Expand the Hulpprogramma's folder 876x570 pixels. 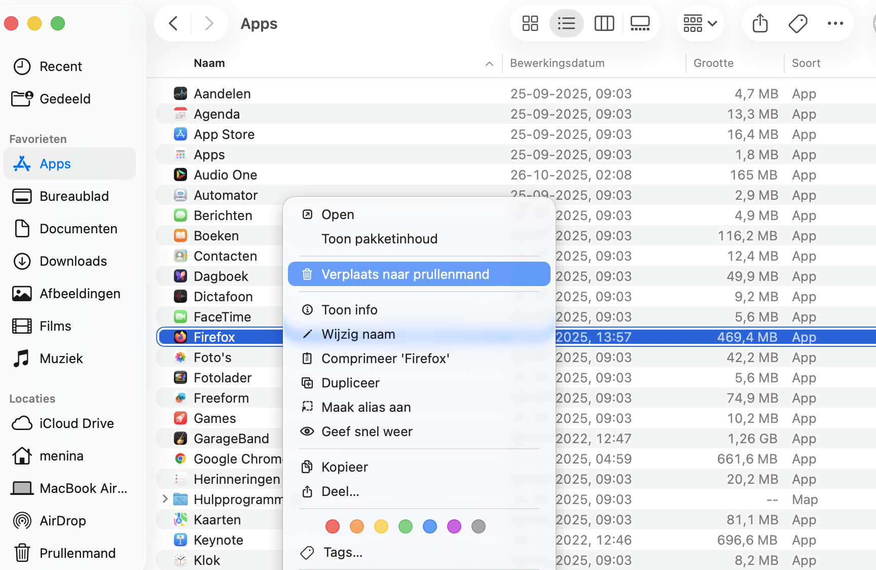165,499
